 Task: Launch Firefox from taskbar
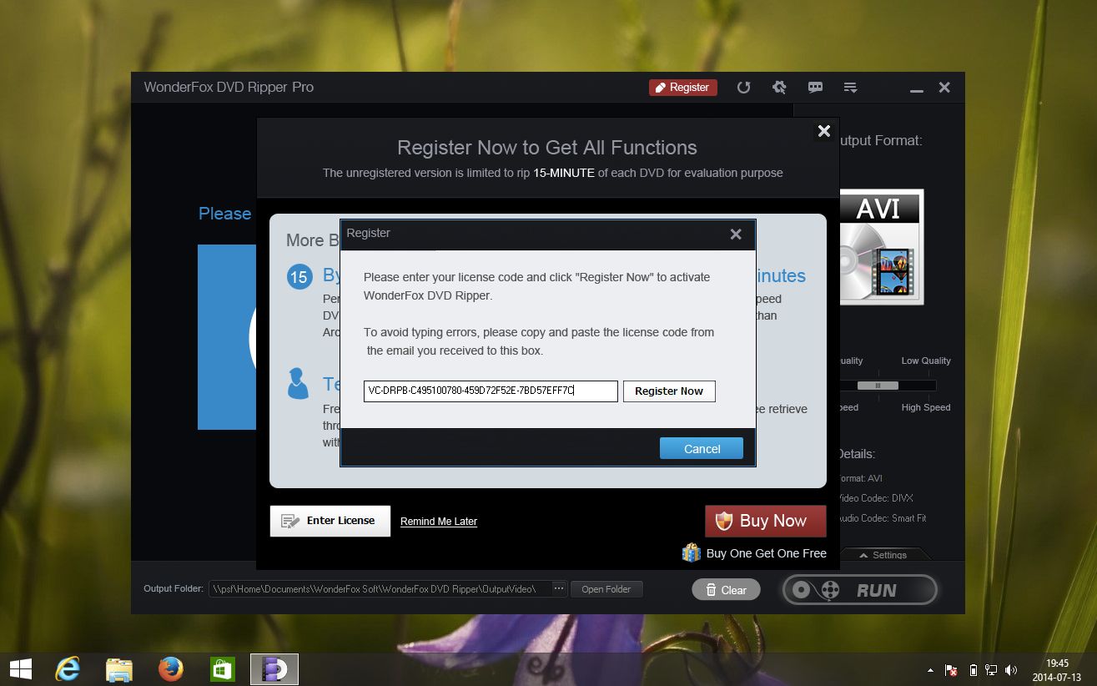point(171,668)
